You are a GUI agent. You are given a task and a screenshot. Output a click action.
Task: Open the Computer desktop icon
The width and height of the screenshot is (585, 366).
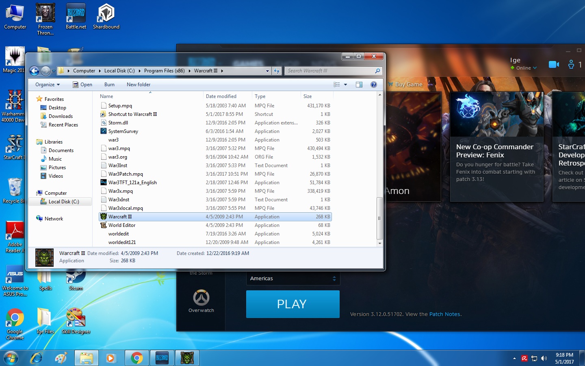15,17
